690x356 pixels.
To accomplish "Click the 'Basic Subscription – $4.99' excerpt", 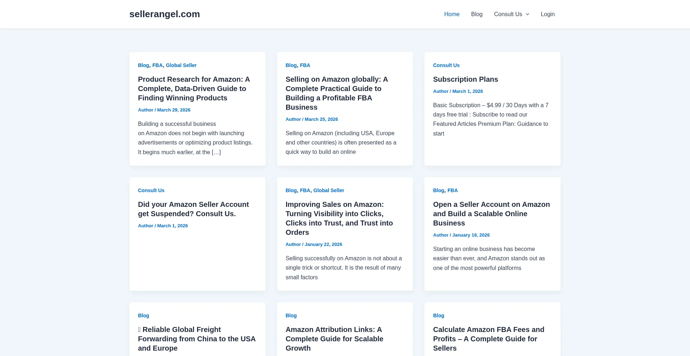I will [491, 119].
